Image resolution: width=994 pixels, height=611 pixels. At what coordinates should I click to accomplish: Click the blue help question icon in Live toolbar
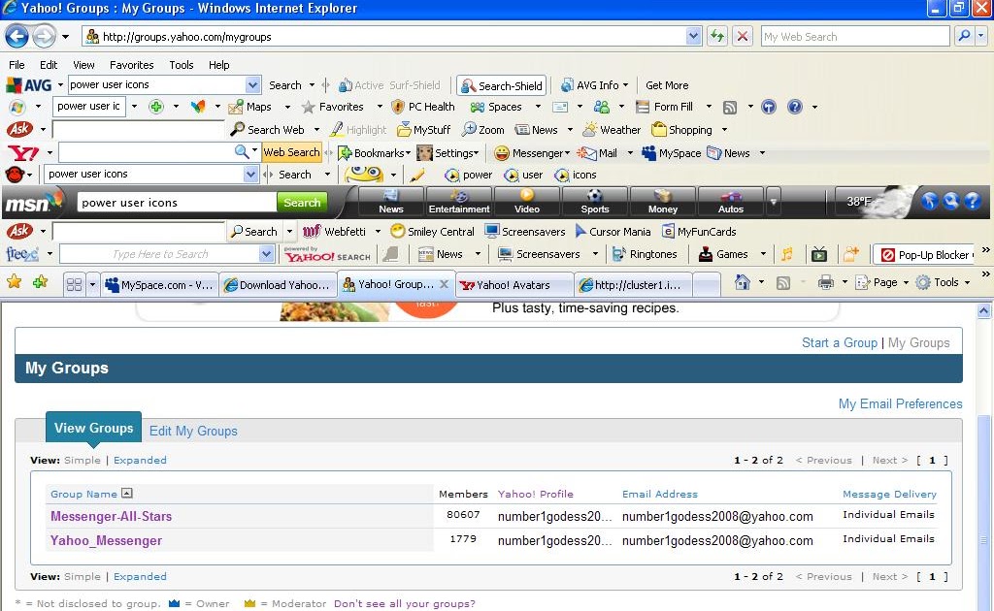[794, 107]
